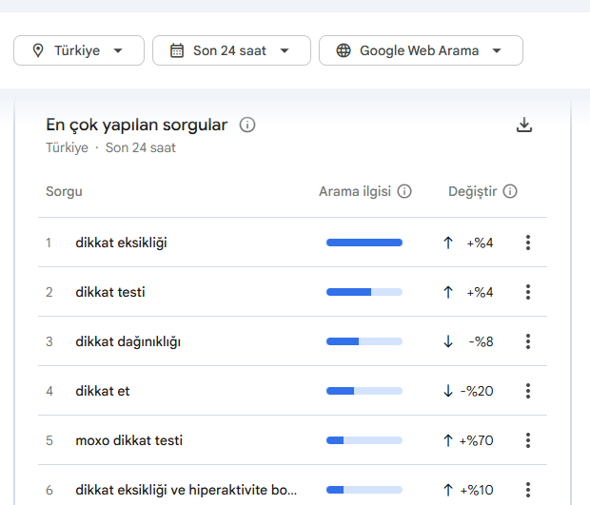Expand the Google Web Arama dropdown
Screen dimensions: 590x505
click(421, 50)
